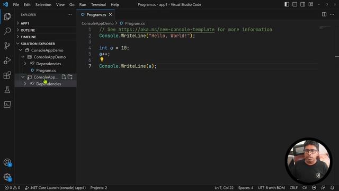Open the Selection menu
The image size is (339, 191).
point(43,5)
